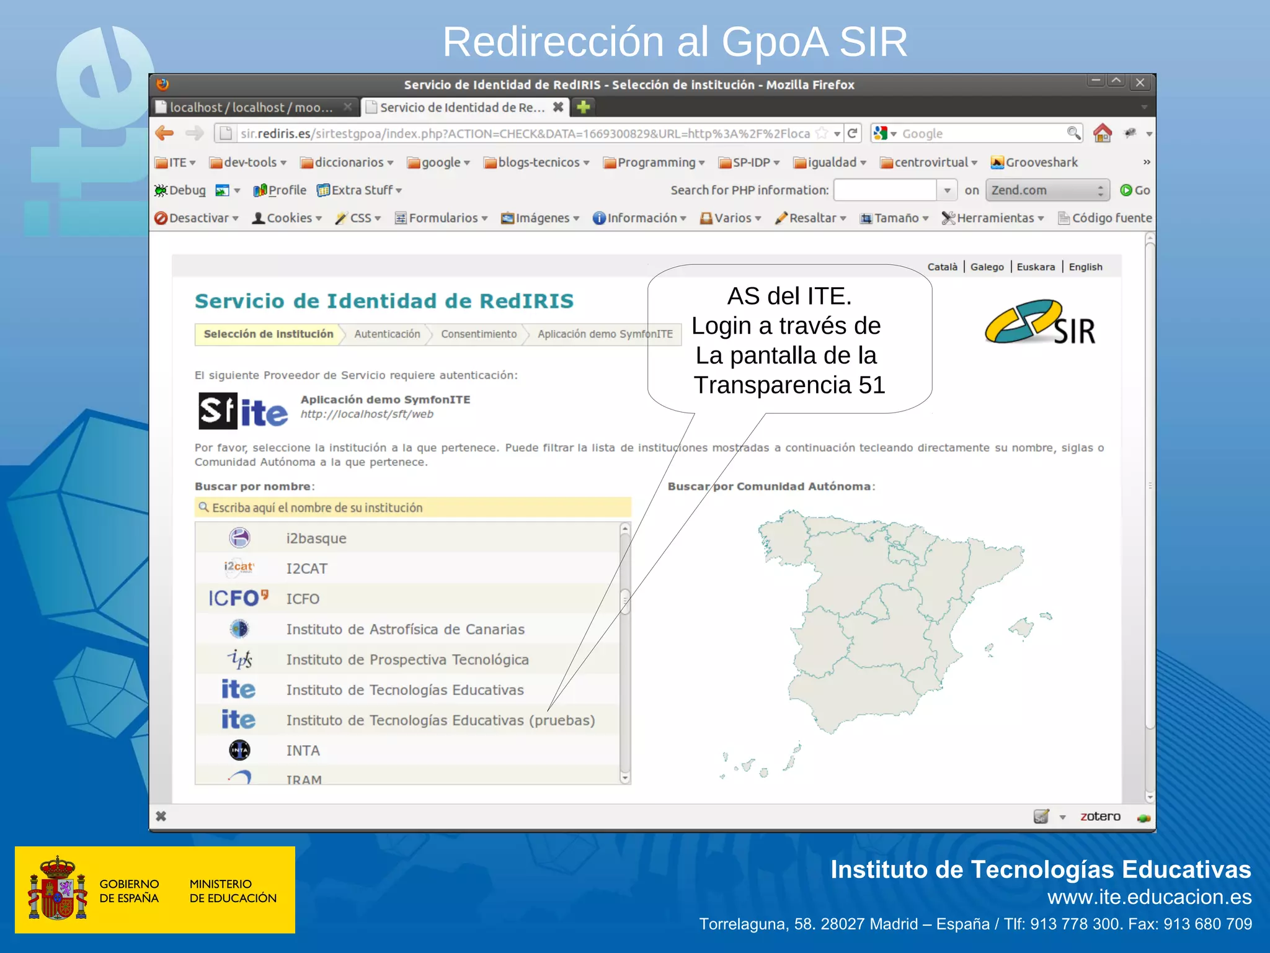Click the Debug bug icon

point(161,190)
